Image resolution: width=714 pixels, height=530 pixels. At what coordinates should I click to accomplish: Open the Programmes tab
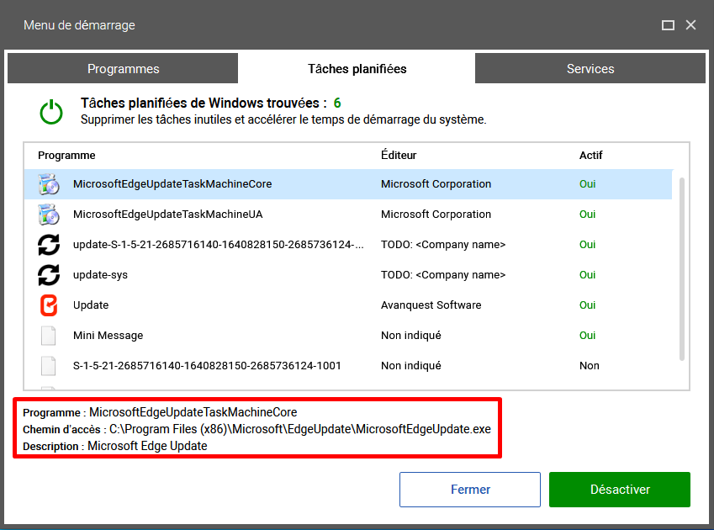click(123, 68)
